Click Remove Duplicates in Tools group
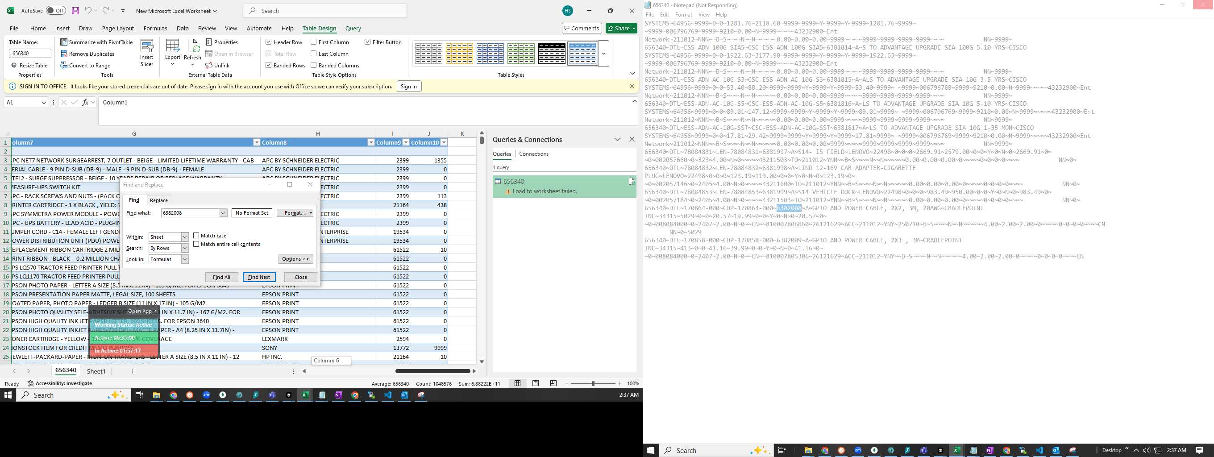Screen dimensions: 1214x457 pyautogui.click(x=87, y=54)
